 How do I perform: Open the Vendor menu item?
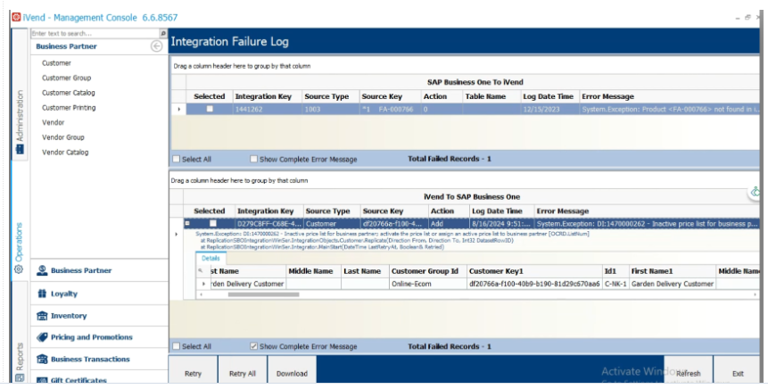tap(53, 122)
